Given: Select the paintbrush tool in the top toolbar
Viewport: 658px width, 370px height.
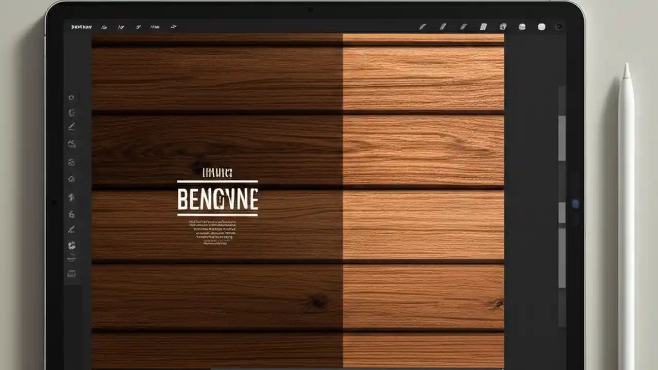Looking at the screenshot, I should click(423, 27).
